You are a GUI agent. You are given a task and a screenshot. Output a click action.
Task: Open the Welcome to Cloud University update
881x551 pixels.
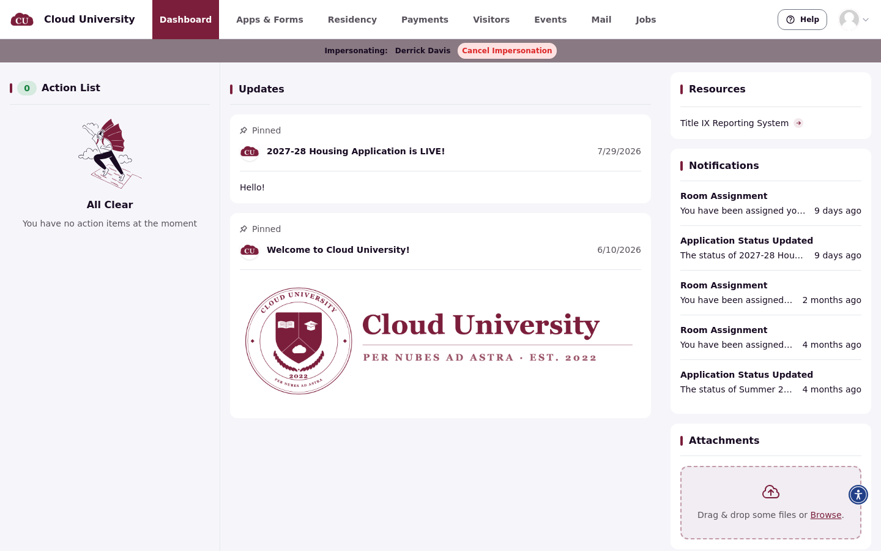[x=338, y=250]
